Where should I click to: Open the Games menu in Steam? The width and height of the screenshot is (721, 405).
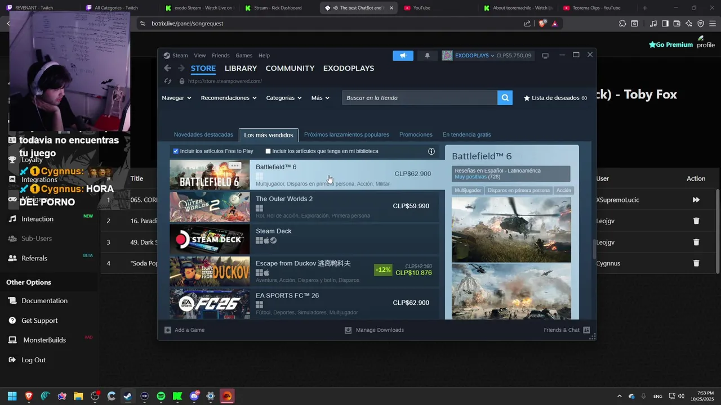[244, 56]
